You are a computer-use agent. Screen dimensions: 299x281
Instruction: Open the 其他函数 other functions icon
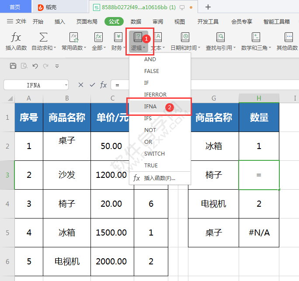(x=289, y=37)
